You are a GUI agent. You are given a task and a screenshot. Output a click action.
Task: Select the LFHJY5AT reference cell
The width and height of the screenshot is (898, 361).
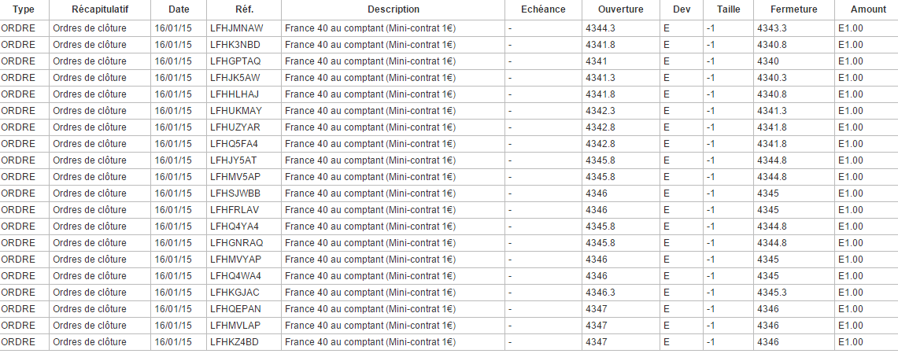pyautogui.click(x=234, y=160)
